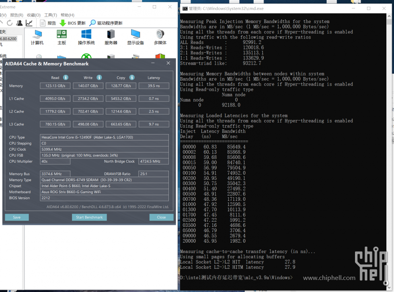Screen dimensions: 394x292
Task: Click the cmd prompt path line mlc_v3.9a
Action: click(x=236, y=278)
